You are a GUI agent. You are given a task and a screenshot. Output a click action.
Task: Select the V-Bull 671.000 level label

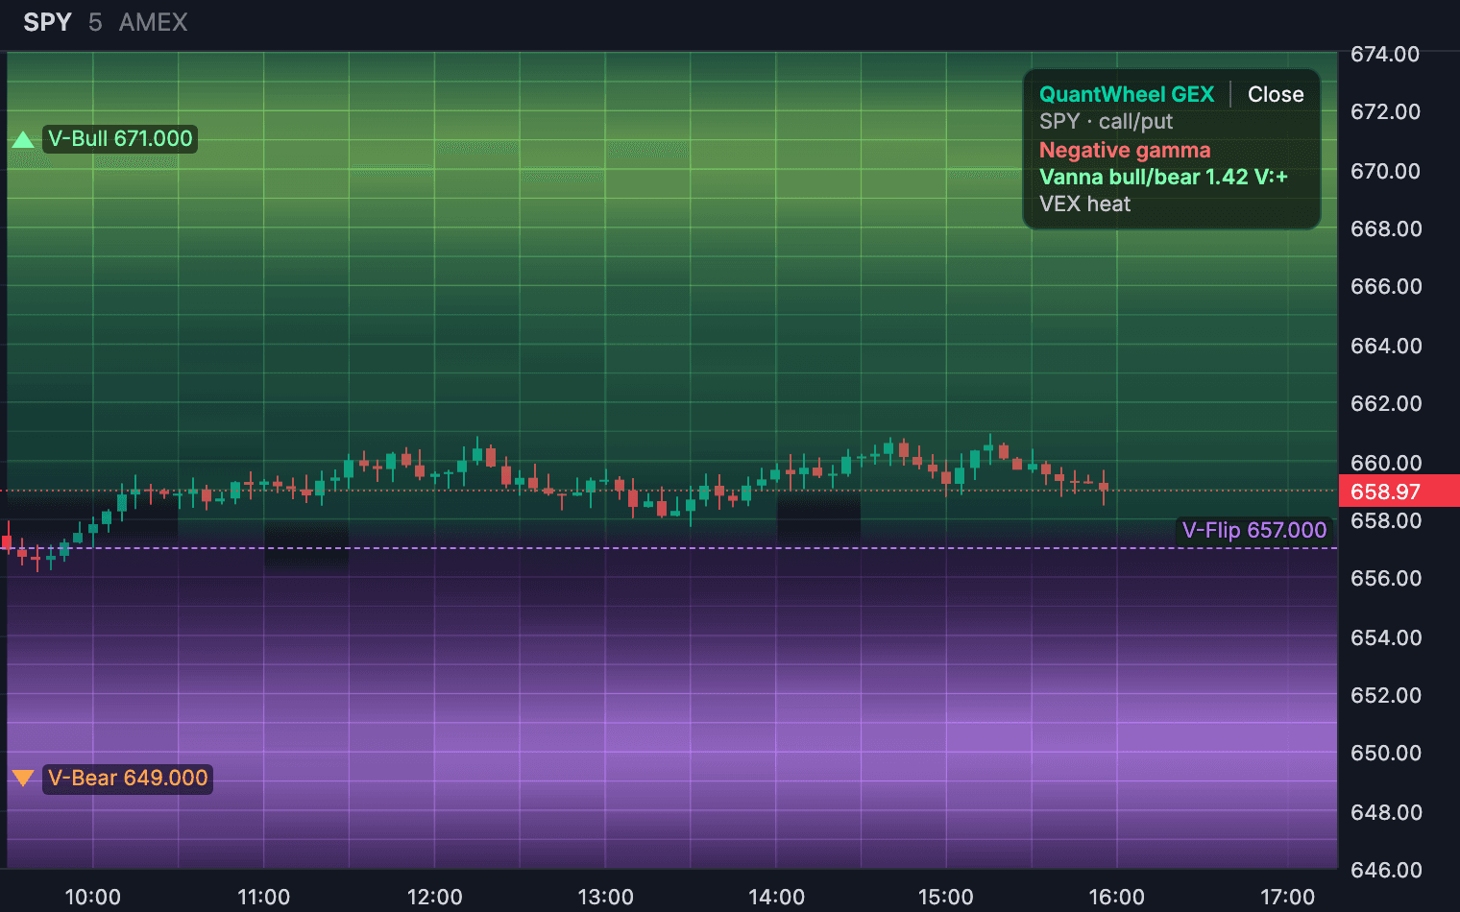120,139
